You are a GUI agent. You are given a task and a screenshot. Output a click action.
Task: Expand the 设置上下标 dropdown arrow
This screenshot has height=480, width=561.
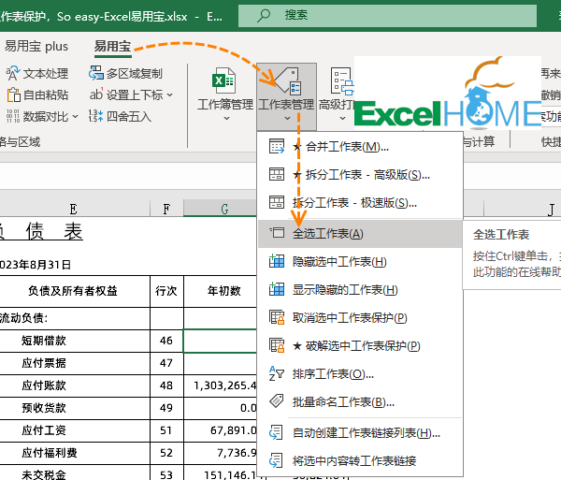[x=169, y=95]
